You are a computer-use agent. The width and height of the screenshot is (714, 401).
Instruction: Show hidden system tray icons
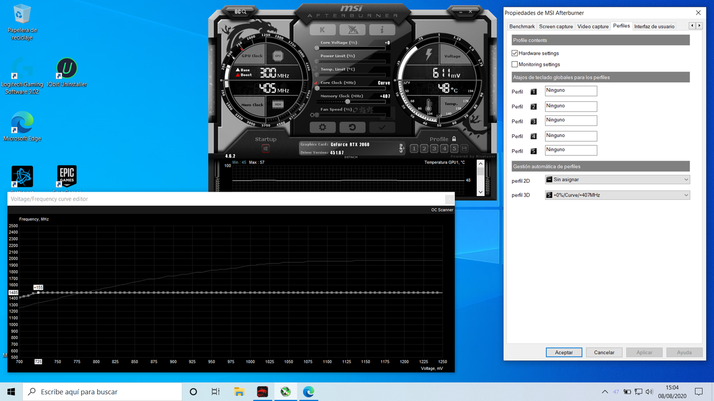point(605,392)
